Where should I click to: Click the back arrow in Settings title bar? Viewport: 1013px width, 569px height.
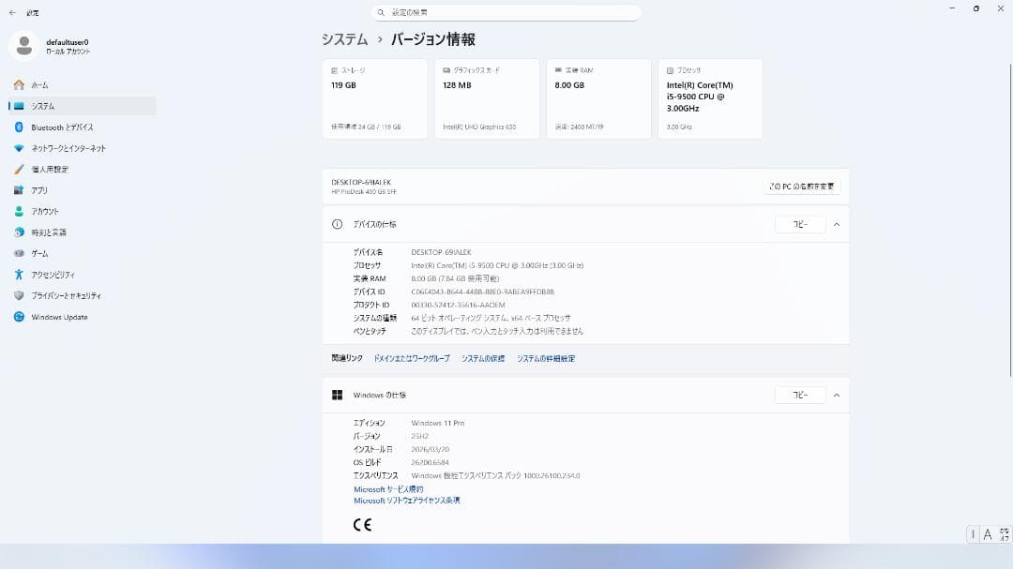pyautogui.click(x=12, y=12)
